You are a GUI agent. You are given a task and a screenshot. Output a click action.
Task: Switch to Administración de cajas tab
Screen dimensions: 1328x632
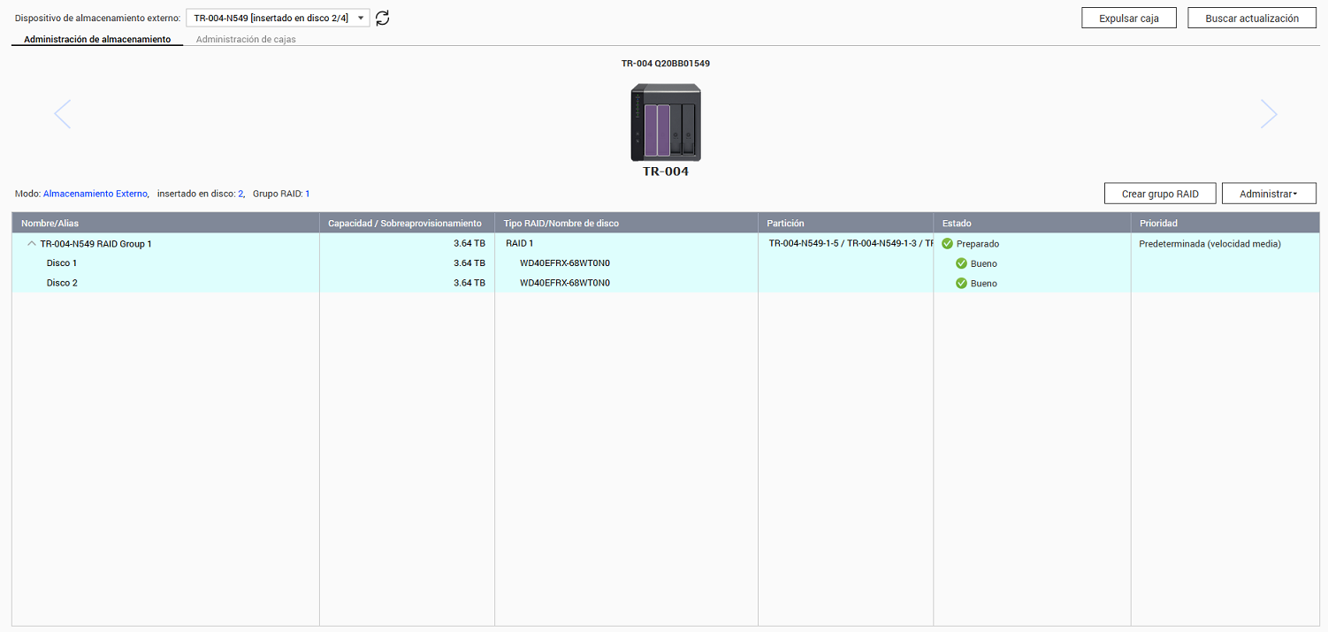click(x=246, y=40)
